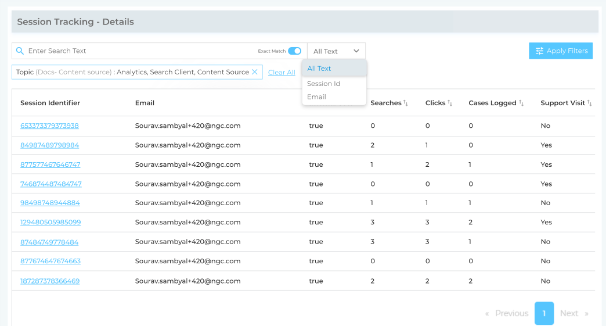
Task: Open session 653373379373938 details
Action: (49, 126)
